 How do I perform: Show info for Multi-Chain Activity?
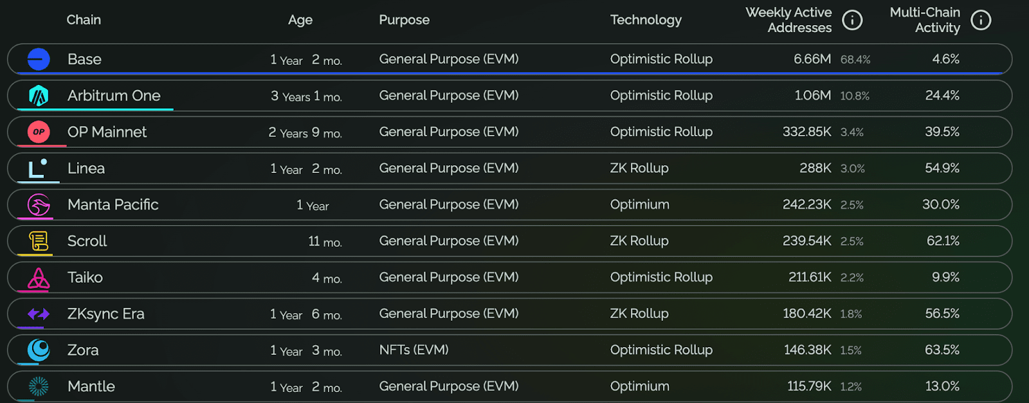[x=981, y=21]
